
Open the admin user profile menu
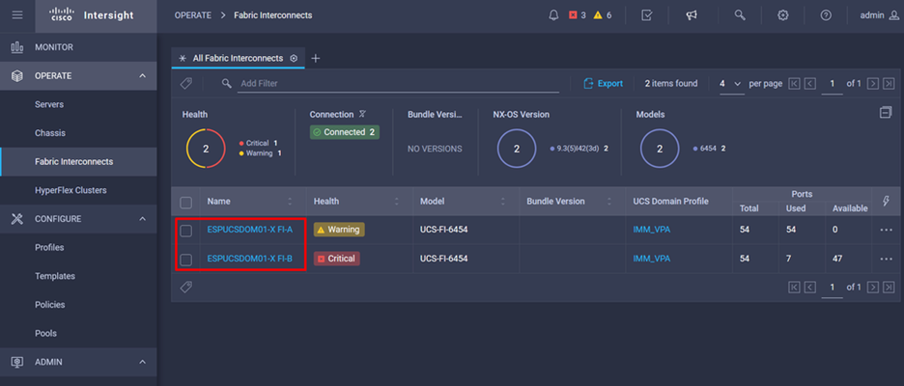879,15
